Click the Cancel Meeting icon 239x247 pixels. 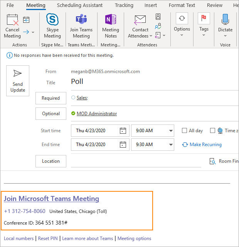(12, 20)
